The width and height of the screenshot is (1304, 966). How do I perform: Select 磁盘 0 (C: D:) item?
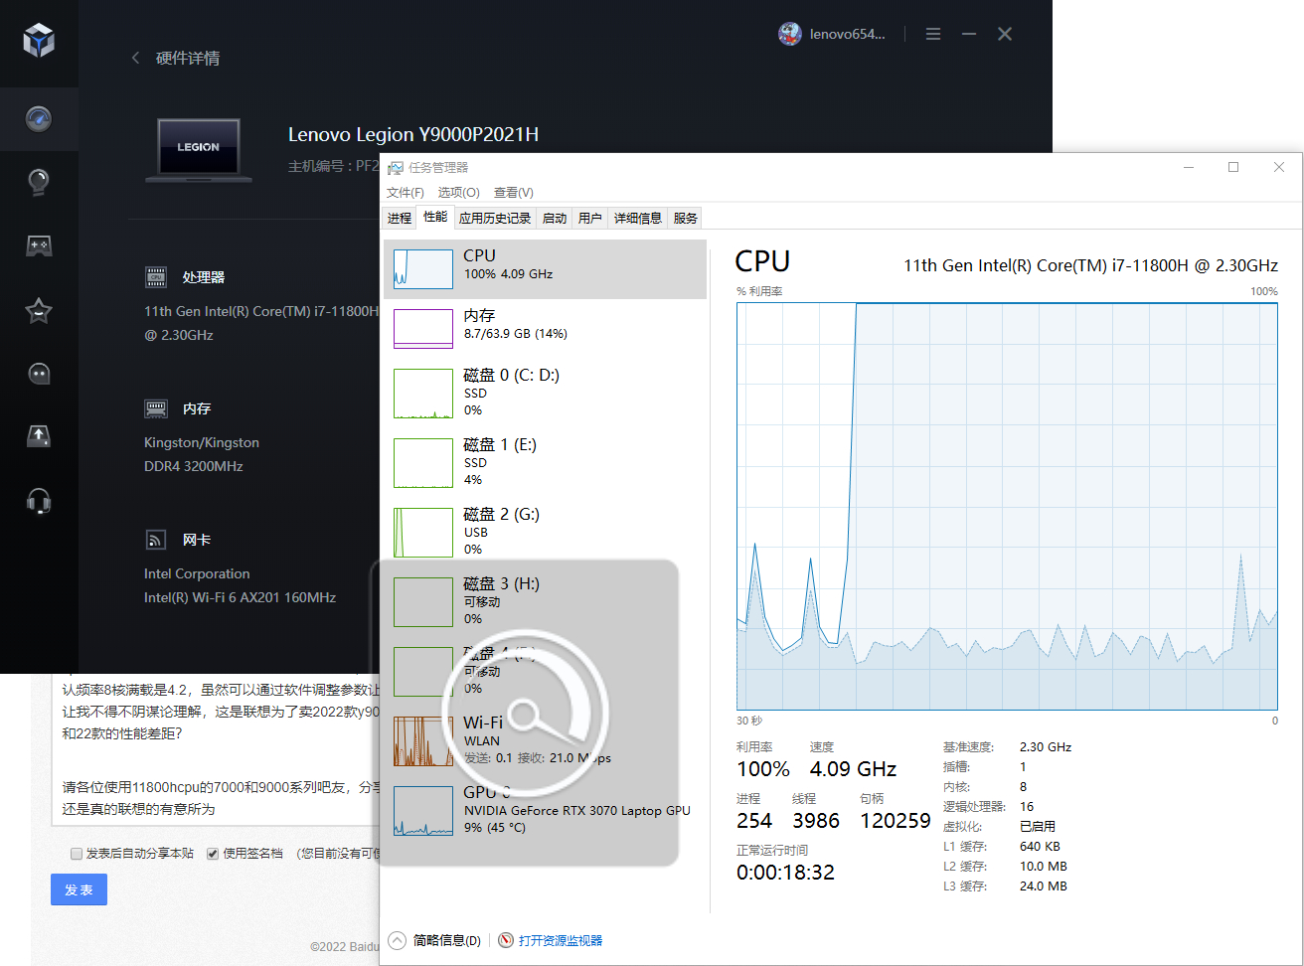click(x=546, y=393)
